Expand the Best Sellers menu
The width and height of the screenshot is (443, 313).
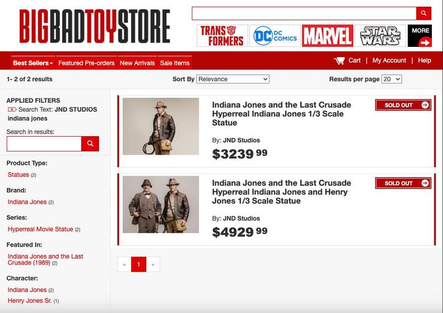(33, 63)
